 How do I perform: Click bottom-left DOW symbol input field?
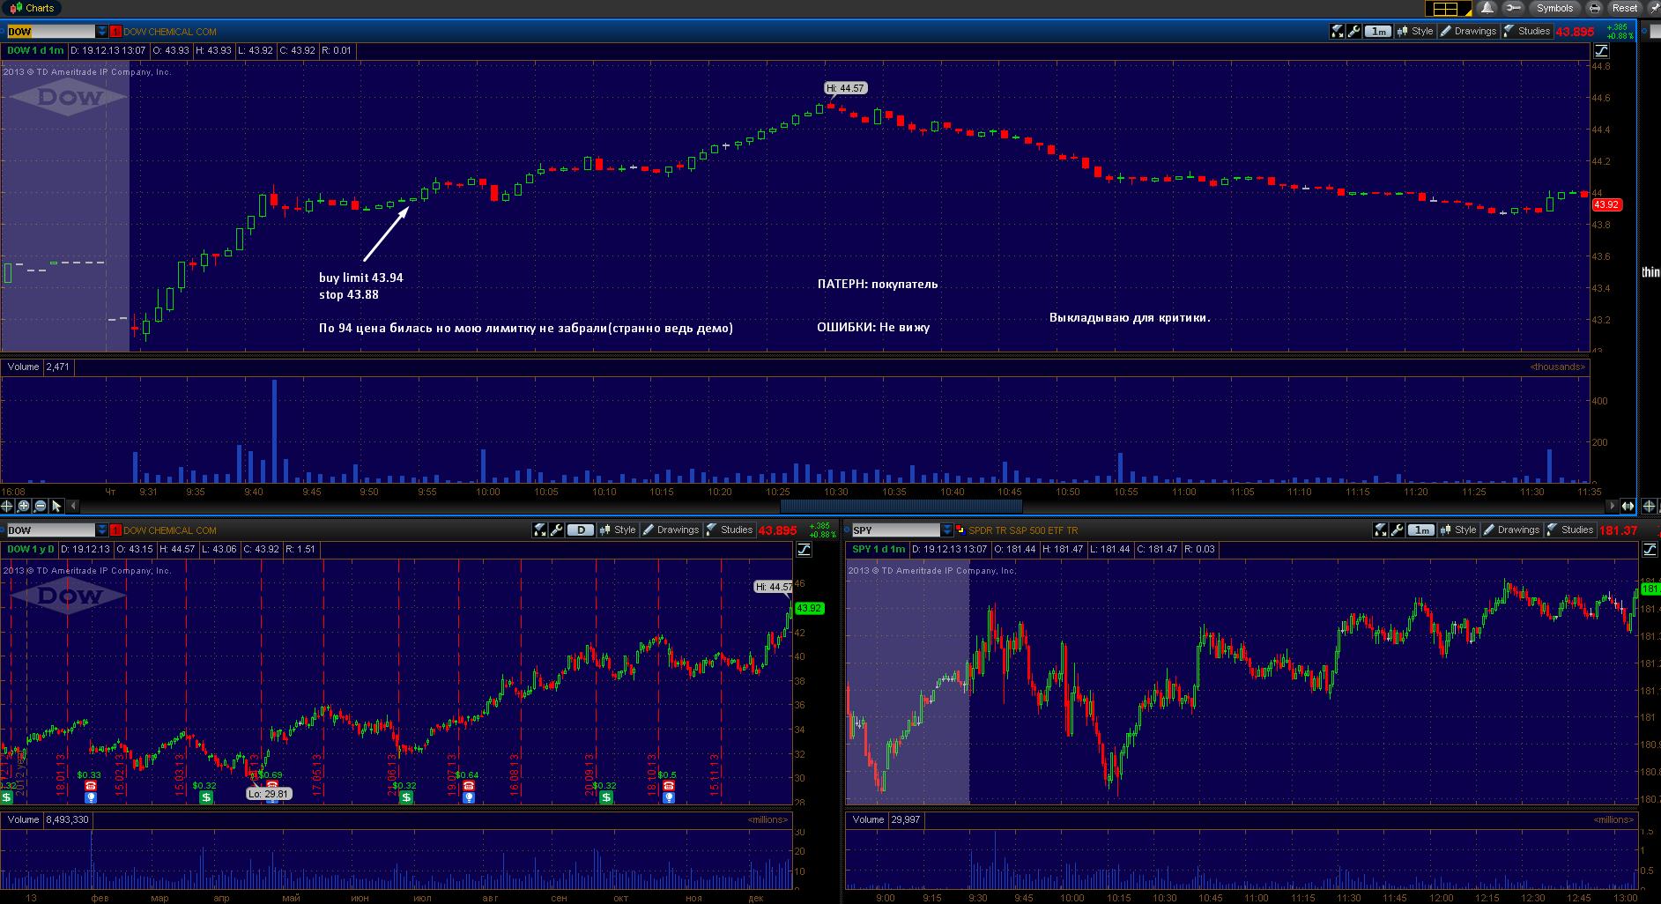pos(51,530)
